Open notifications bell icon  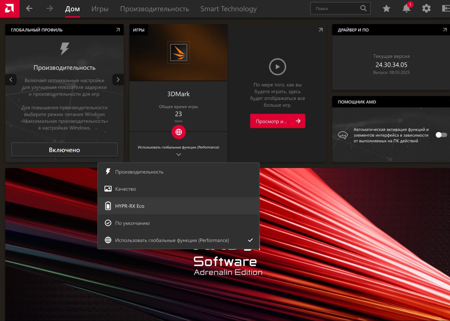click(x=406, y=9)
